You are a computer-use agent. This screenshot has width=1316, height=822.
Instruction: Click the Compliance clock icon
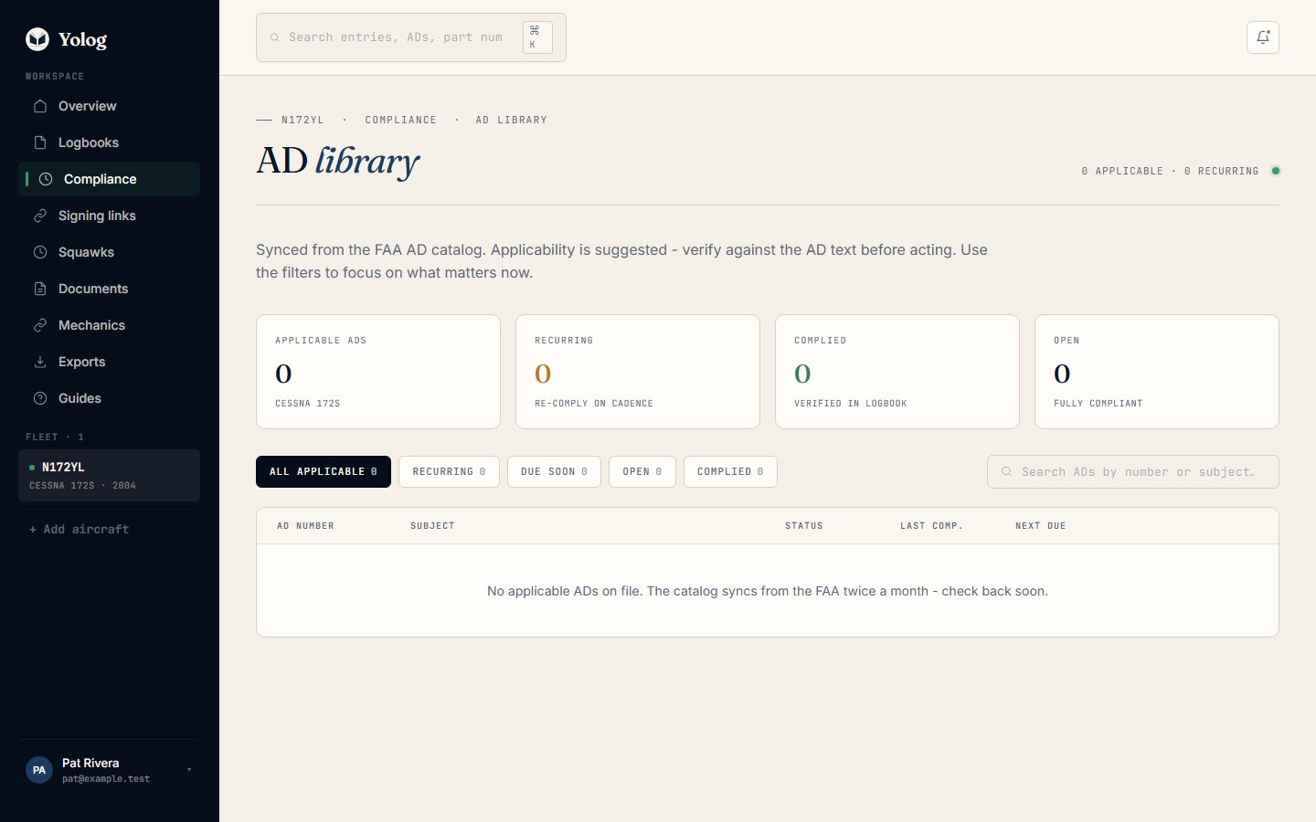pos(46,179)
